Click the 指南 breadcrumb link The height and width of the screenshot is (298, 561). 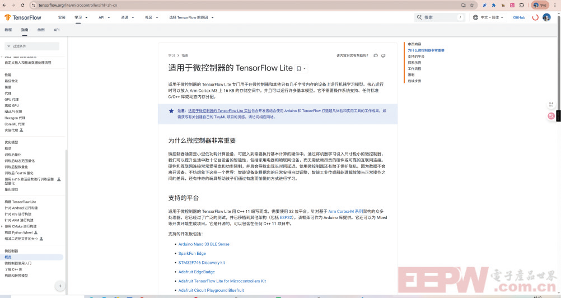[185, 55]
